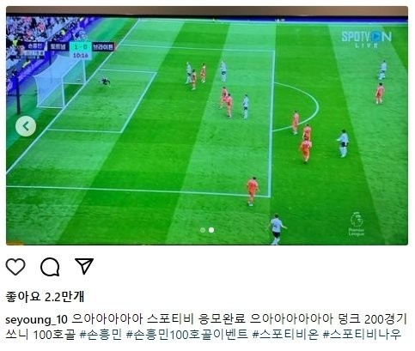Select the second carousel dot indicator
415x351 pixels.
(x=211, y=230)
